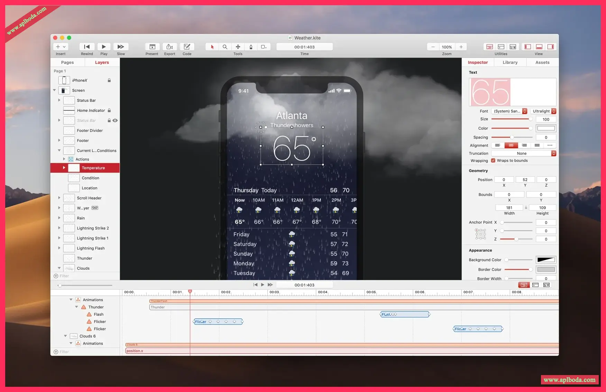Click the Slow playback icon
The height and width of the screenshot is (392, 606).
pyautogui.click(x=121, y=47)
